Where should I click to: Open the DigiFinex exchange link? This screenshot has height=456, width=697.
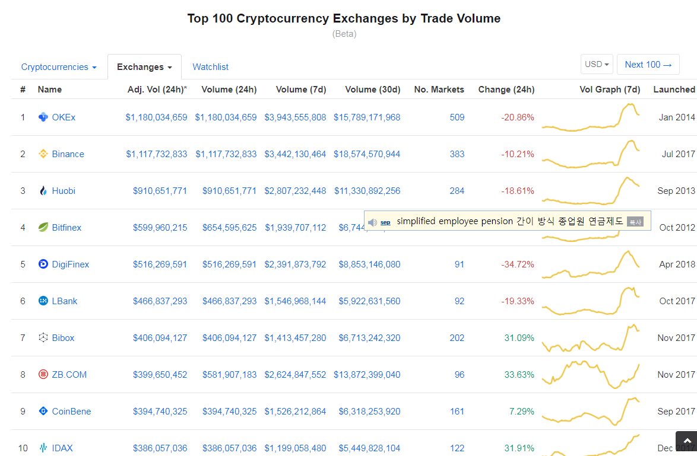[x=70, y=264]
